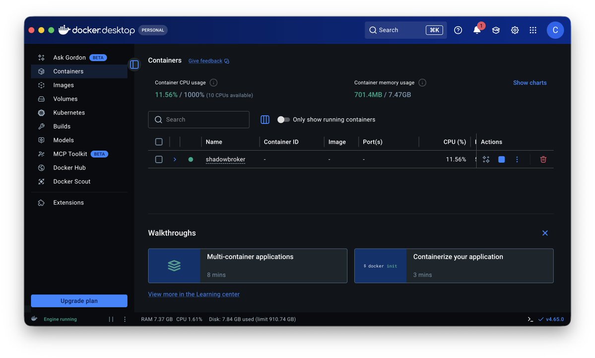Click the Image column header

[x=337, y=142]
